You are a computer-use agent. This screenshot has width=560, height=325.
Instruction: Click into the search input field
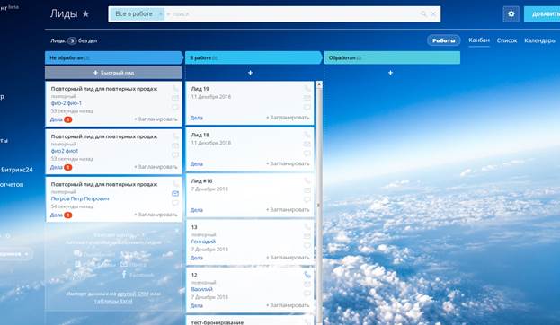pos(293,13)
